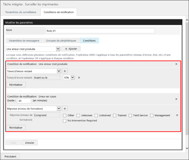Open the Groupes de périphériques tab

click(x=61, y=41)
